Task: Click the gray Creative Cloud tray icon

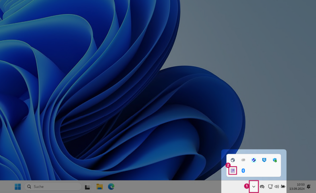Action: pos(243,160)
